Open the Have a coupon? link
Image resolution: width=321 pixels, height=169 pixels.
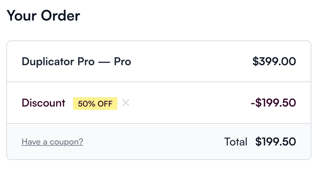coord(52,142)
